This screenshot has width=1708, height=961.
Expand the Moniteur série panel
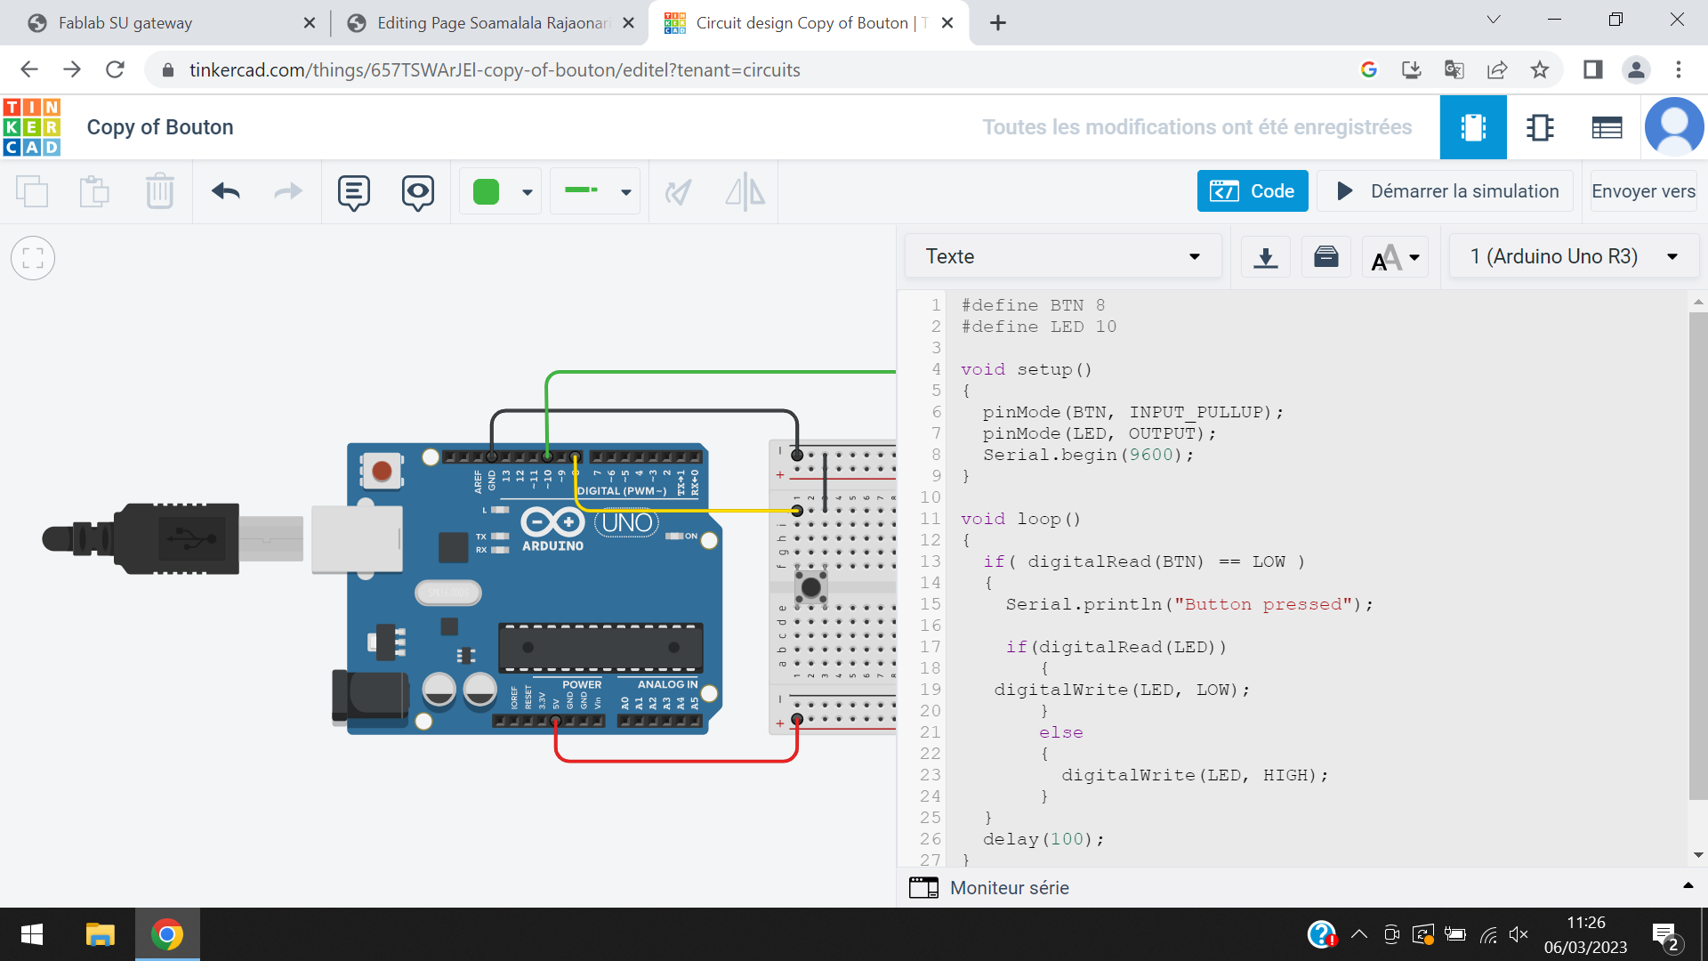coord(1688,886)
